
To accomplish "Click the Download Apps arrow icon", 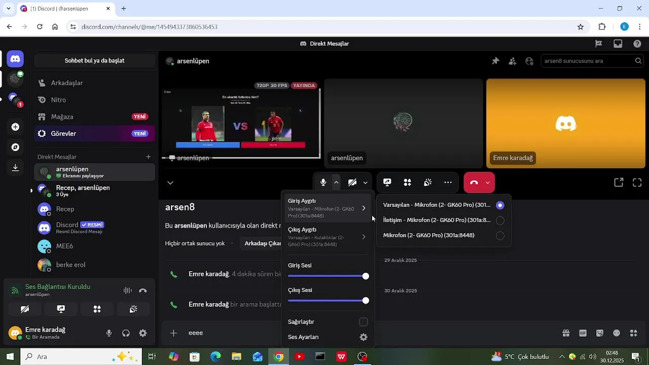I will 15,167.
